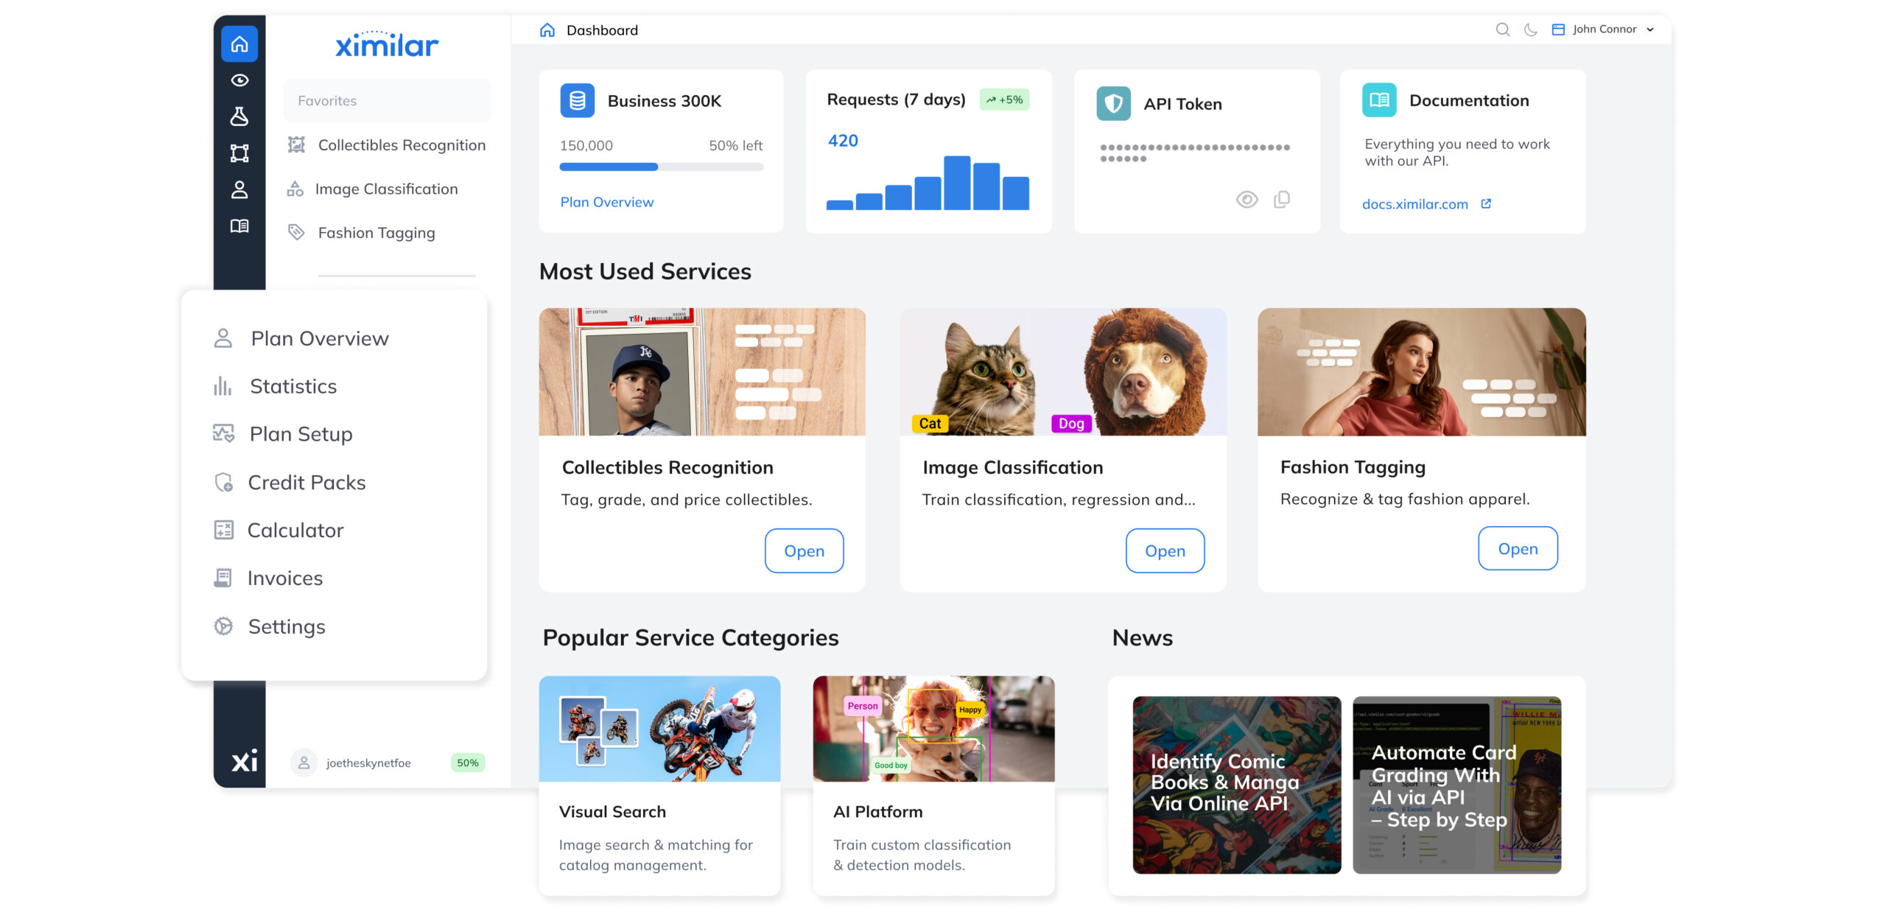Open the user profile icon in sidebar
This screenshot has height=921, width=1886.
coord(239,189)
